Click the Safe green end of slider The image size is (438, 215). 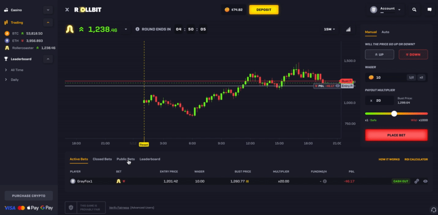(x=367, y=114)
